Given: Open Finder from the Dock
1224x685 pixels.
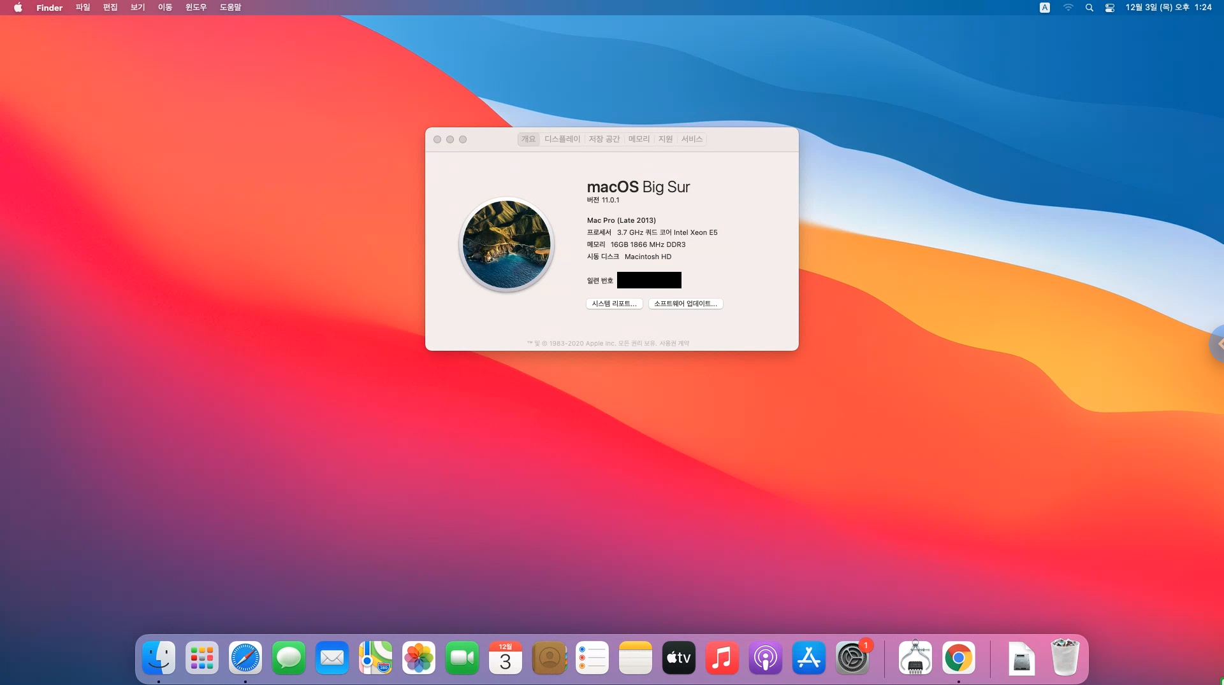Looking at the screenshot, I should 159,658.
